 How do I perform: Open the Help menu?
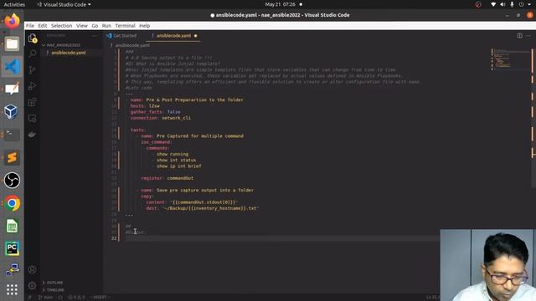(x=144, y=26)
